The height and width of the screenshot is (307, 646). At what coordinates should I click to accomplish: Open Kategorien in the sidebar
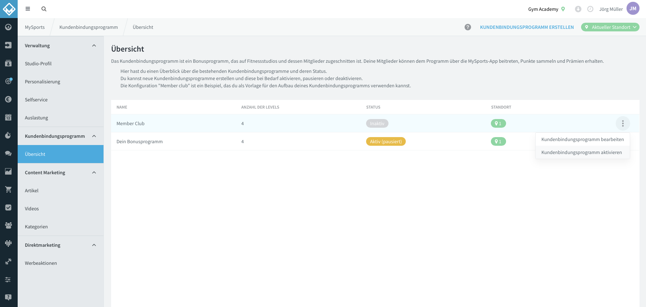(61, 227)
